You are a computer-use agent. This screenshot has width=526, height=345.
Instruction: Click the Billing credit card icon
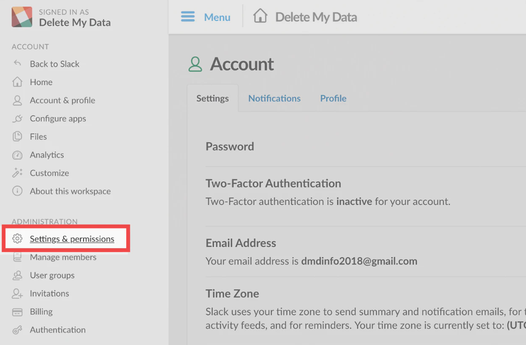(x=17, y=312)
